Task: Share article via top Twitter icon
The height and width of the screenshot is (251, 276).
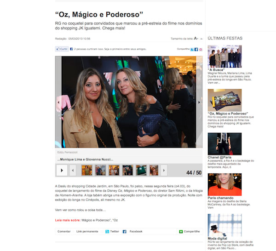Action: [x=192, y=50]
